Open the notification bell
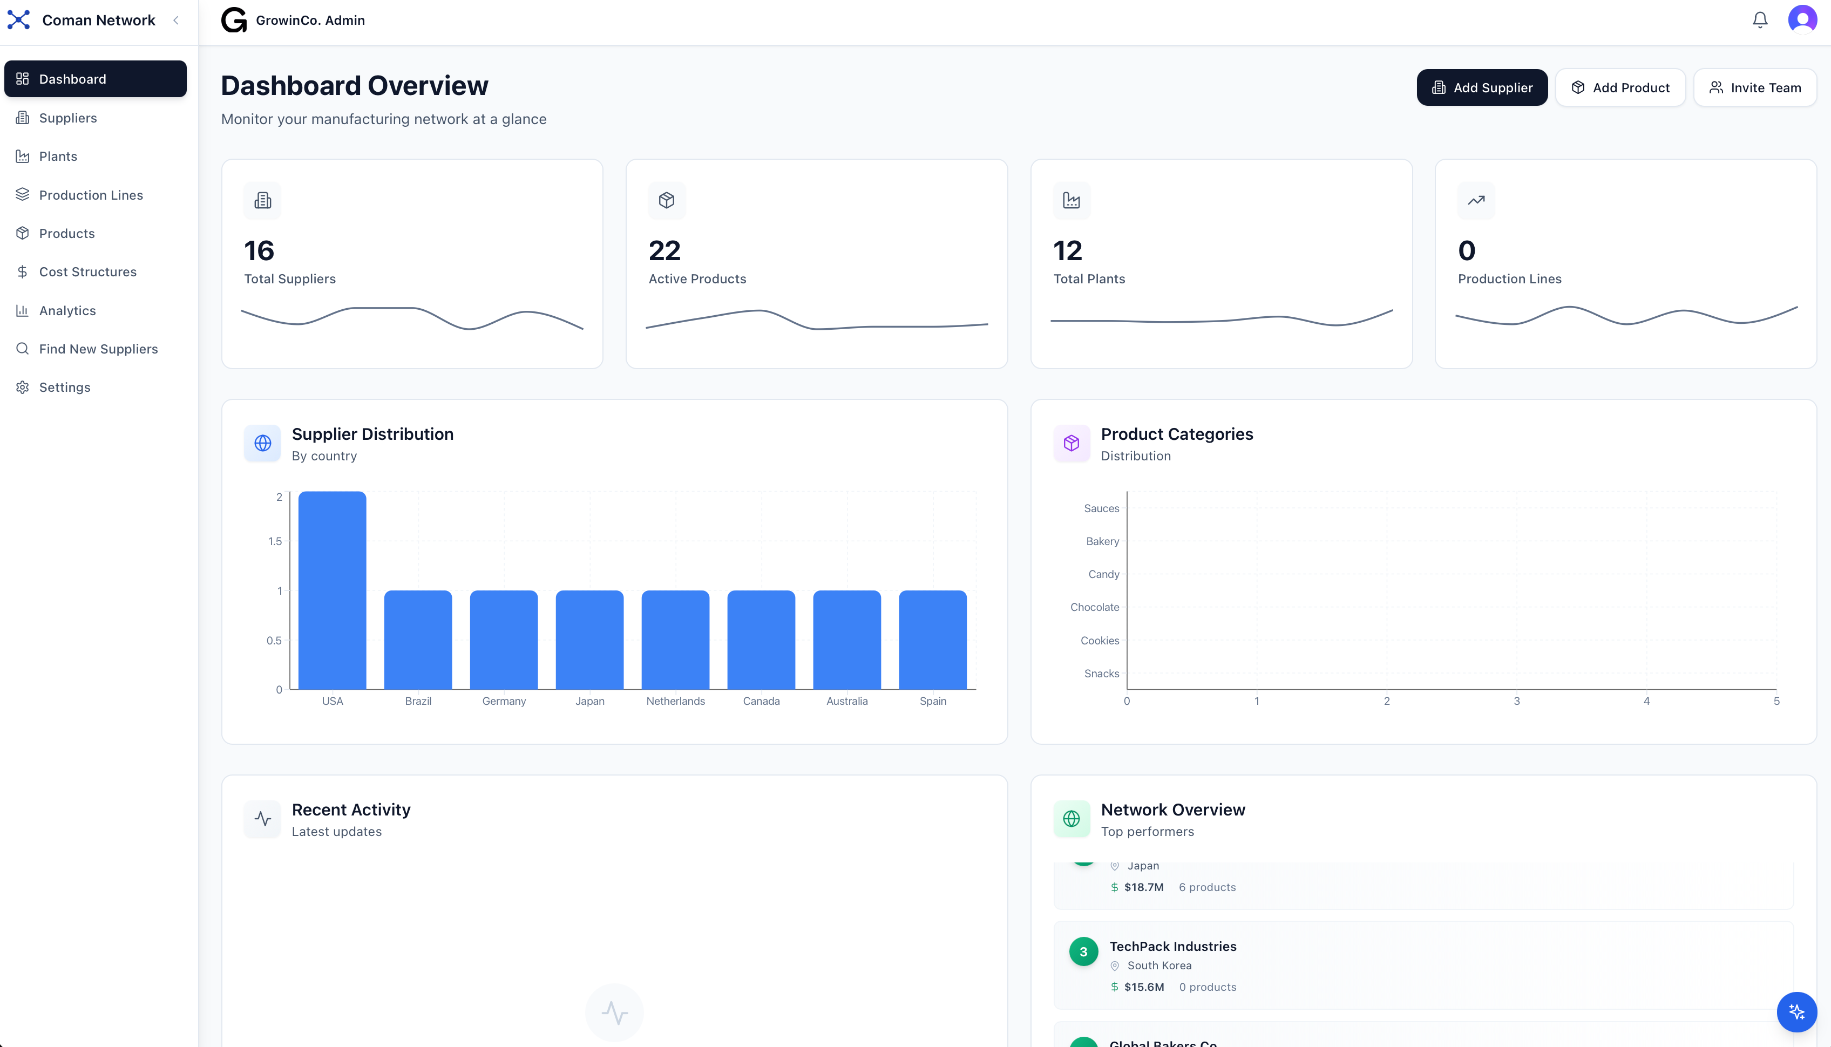 tap(1759, 19)
